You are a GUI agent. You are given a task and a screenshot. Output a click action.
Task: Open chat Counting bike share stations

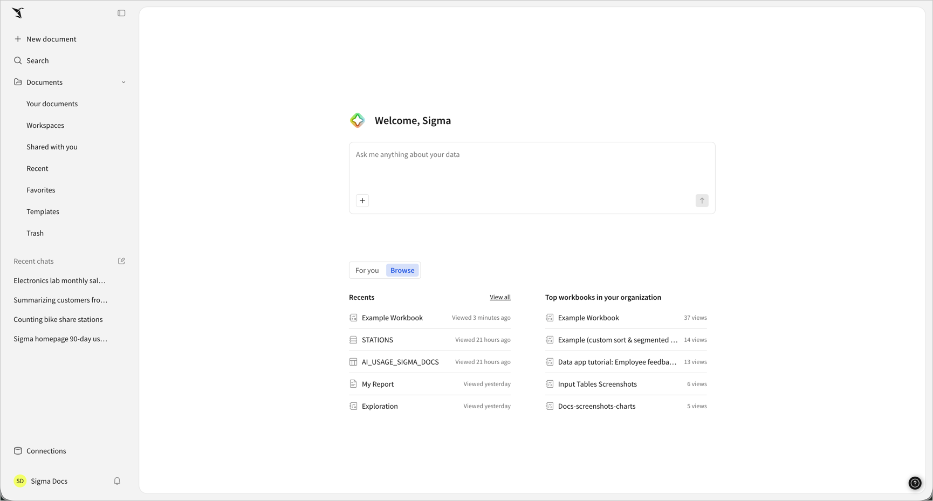[x=58, y=319]
